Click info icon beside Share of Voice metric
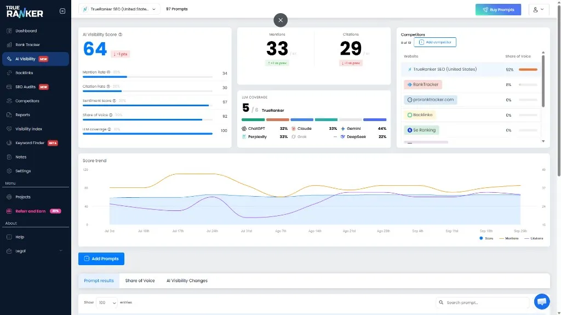This screenshot has width=561, height=315. click(x=111, y=115)
